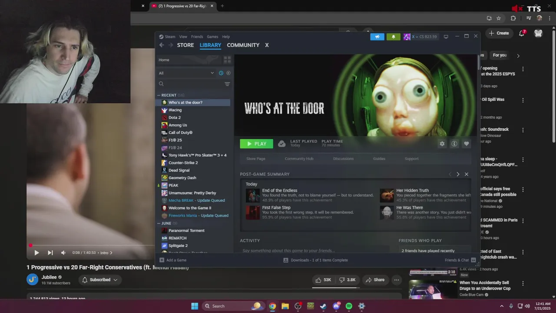Select Among Us in the library list
Screen dimensions: 556x313
(178, 125)
